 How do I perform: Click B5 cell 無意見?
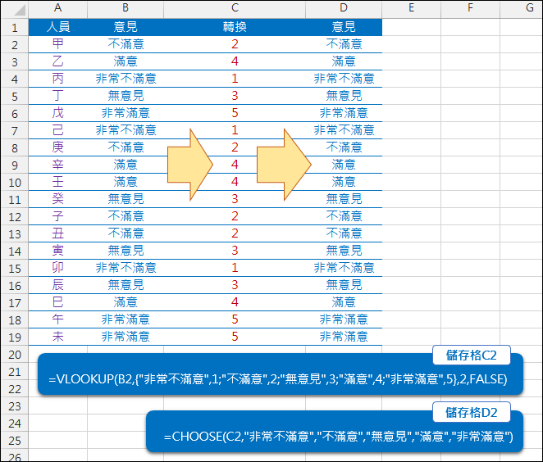[x=125, y=96]
